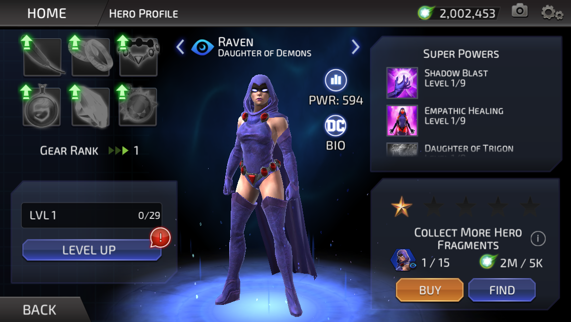Take a screenshot with camera icon
571x322 pixels.
pos(520,11)
